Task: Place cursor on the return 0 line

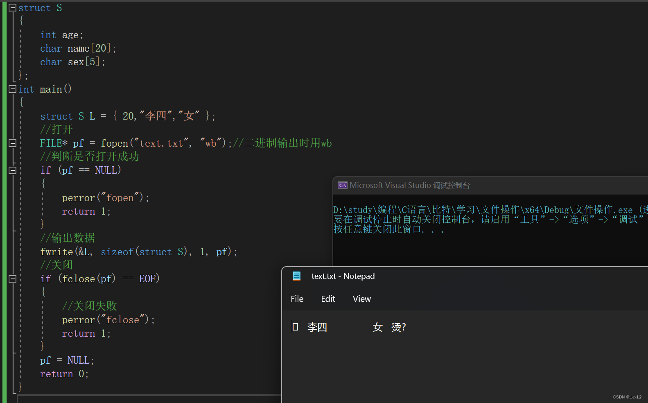Action: [x=64, y=374]
